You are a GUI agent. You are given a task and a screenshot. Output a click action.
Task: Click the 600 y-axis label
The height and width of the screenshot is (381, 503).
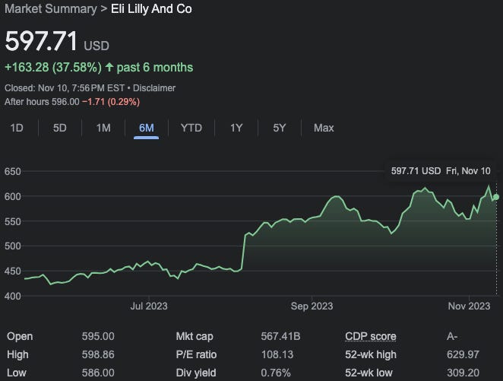12,196
